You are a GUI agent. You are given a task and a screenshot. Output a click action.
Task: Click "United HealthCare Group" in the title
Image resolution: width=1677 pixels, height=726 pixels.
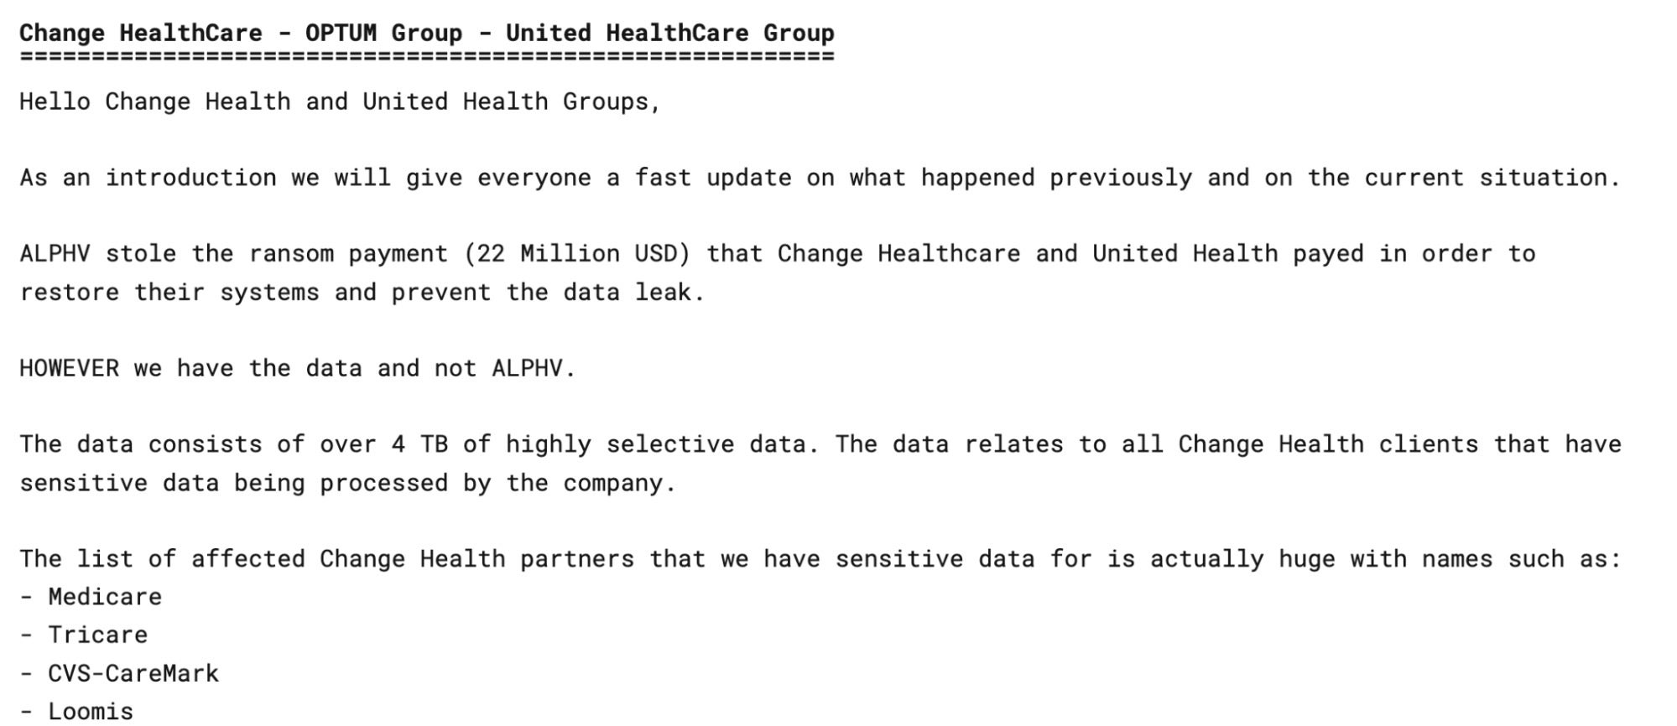click(x=669, y=34)
